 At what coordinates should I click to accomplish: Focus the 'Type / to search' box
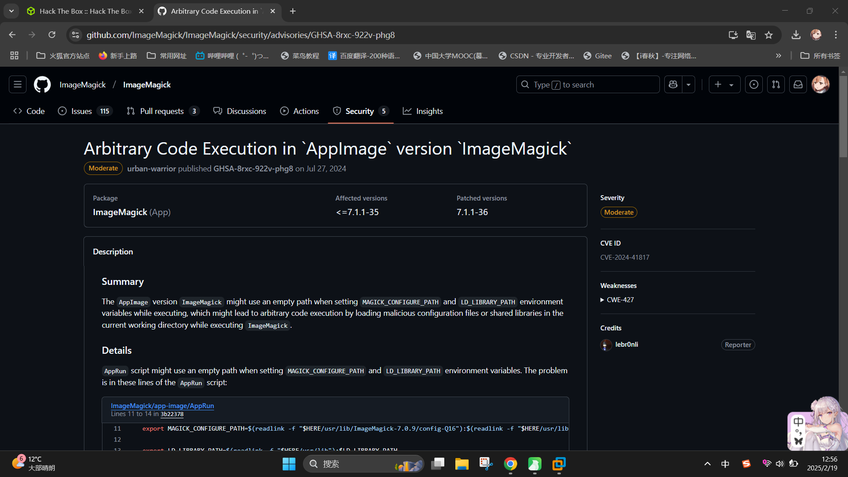click(x=587, y=84)
